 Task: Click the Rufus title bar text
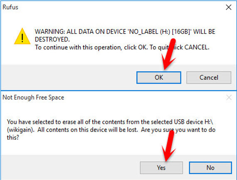pos(10,7)
